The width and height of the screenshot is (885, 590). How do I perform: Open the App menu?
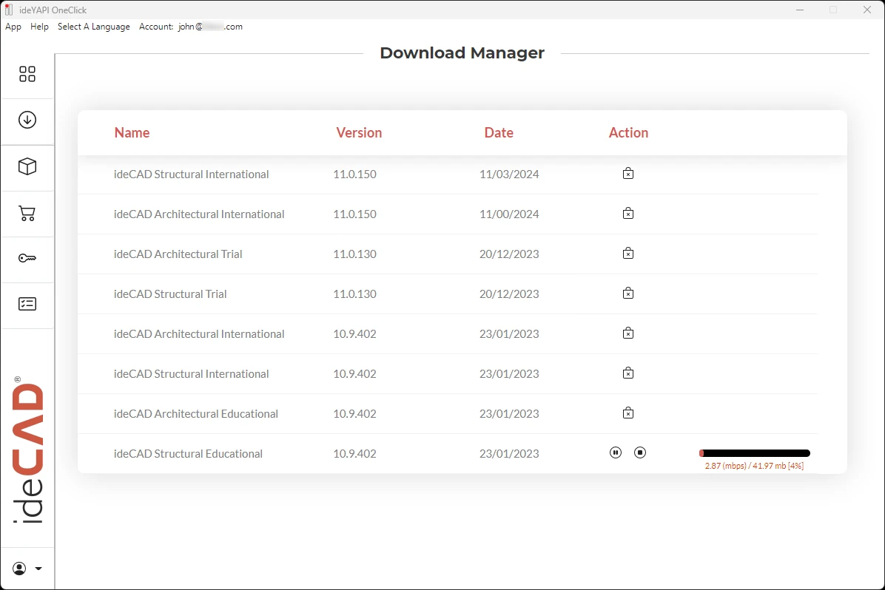pyautogui.click(x=13, y=27)
